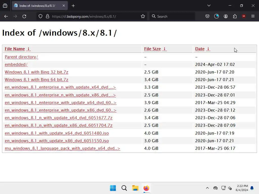Download en_windows_8.1_enterprise_with_update_x86_dvd_60 file
The image size is (259, 194).
(61, 110)
